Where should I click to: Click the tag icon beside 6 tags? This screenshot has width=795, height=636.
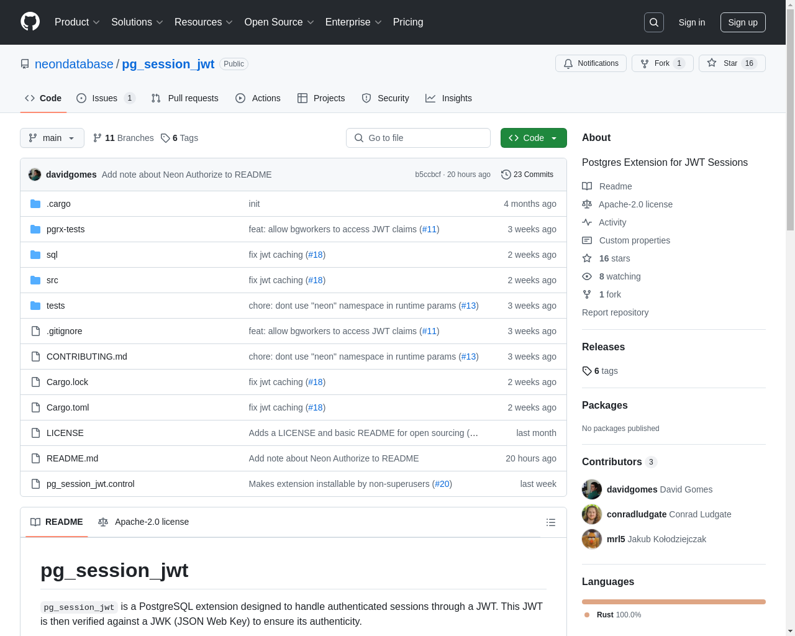[587, 371]
